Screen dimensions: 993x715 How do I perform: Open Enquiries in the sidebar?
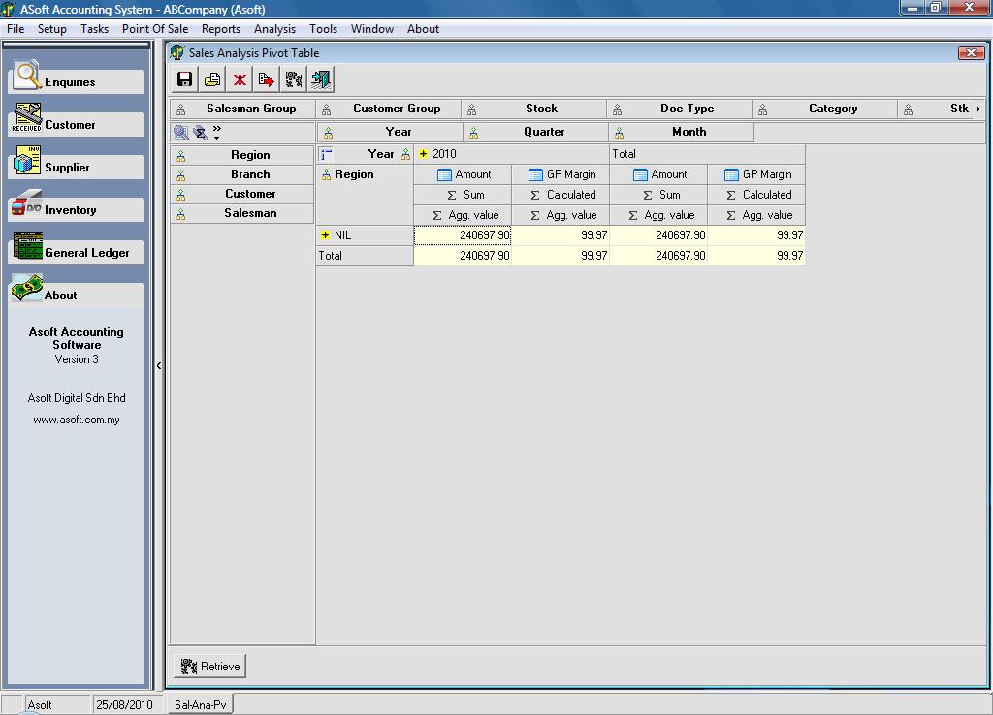77,81
